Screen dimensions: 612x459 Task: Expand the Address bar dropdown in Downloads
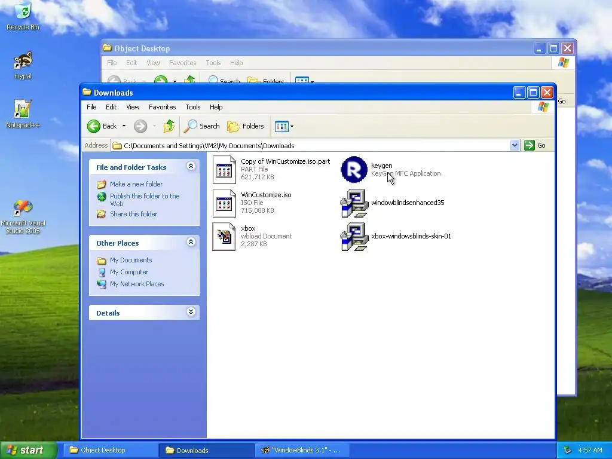tap(515, 145)
